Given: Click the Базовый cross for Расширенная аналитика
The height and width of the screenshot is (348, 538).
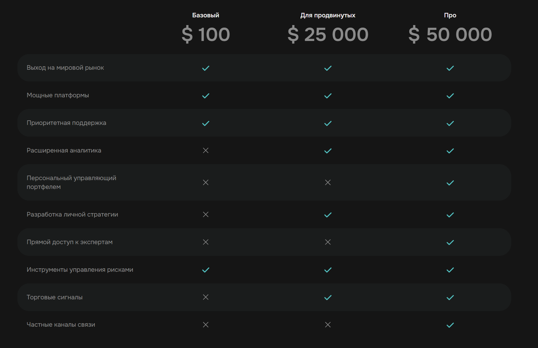Looking at the screenshot, I should 206,151.
